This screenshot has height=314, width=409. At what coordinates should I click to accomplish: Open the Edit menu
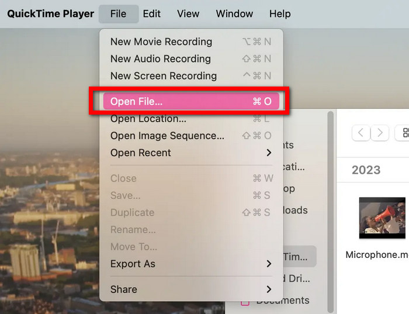tap(151, 14)
